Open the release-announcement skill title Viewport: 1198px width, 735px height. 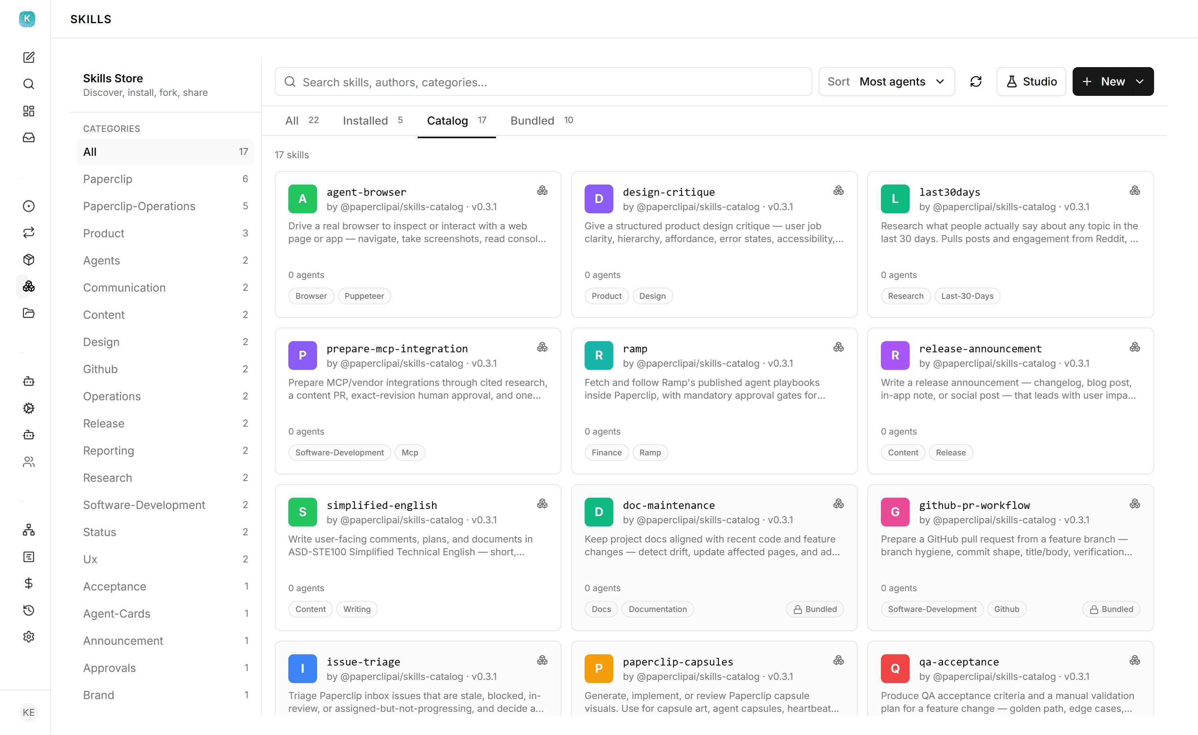pos(980,349)
